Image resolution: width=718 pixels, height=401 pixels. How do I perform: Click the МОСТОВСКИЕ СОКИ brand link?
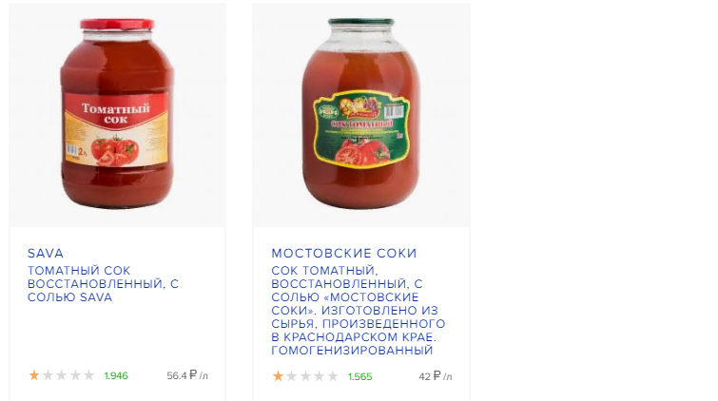[x=344, y=253]
